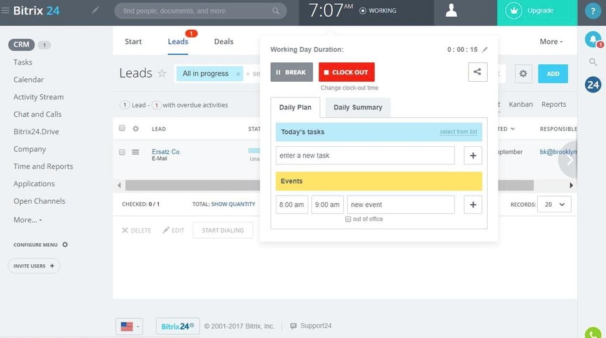The width and height of the screenshot is (606, 338).
Task: Click the Support24 chat icon
Action: pos(293,326)
